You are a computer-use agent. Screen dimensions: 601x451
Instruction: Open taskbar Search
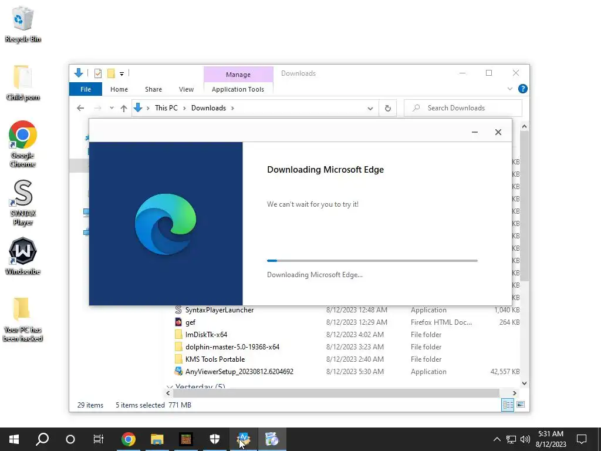[x=42, y=439]
